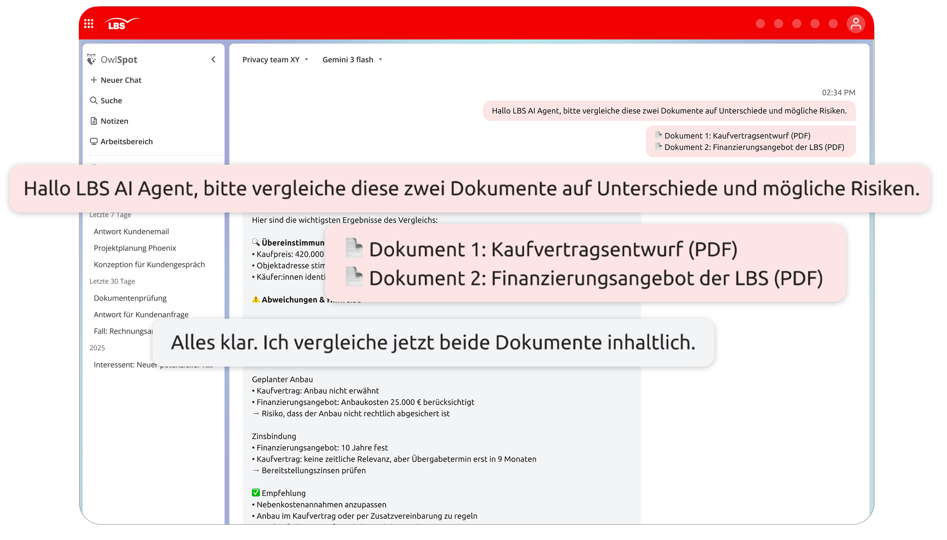Click the warning icon beside Abweichungen
Viewport: 947px width, 540px height.
pyautogui.click(x=256, y=299)
